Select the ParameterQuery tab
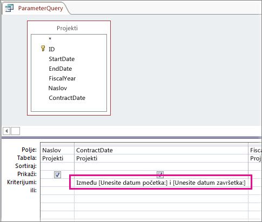The height and width of the screenshot is (222, 262). [36, 8]
